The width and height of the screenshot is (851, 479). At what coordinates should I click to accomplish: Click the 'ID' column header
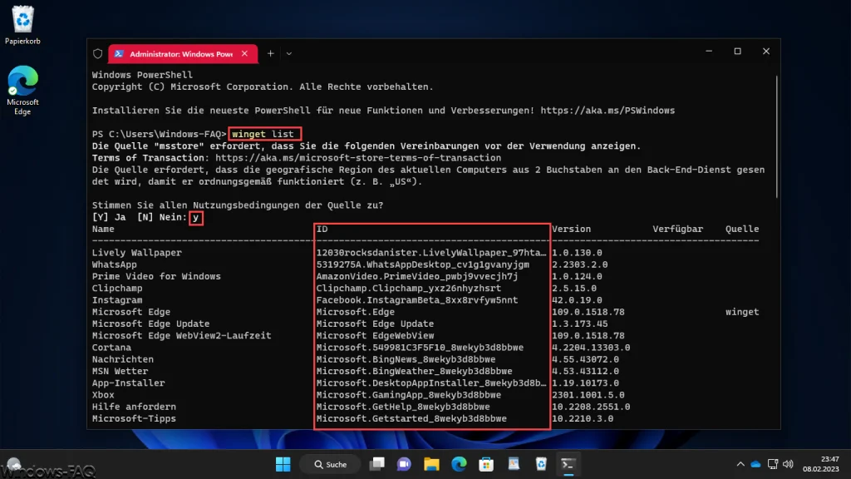[322, 230]
